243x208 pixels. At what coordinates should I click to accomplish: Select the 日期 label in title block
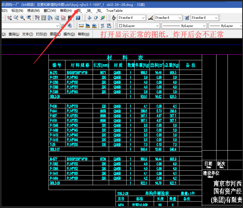pyautogui.click(x=208, y=164)
